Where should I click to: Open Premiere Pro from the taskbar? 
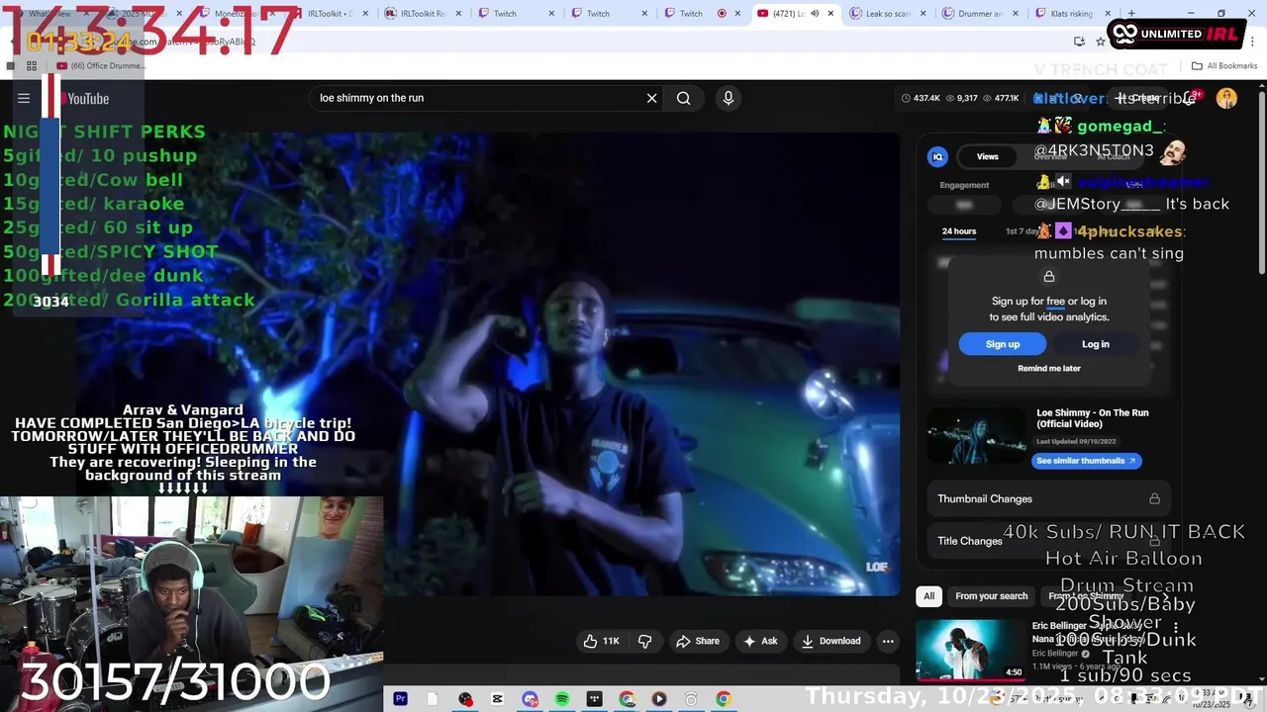[x=400, y=699]
